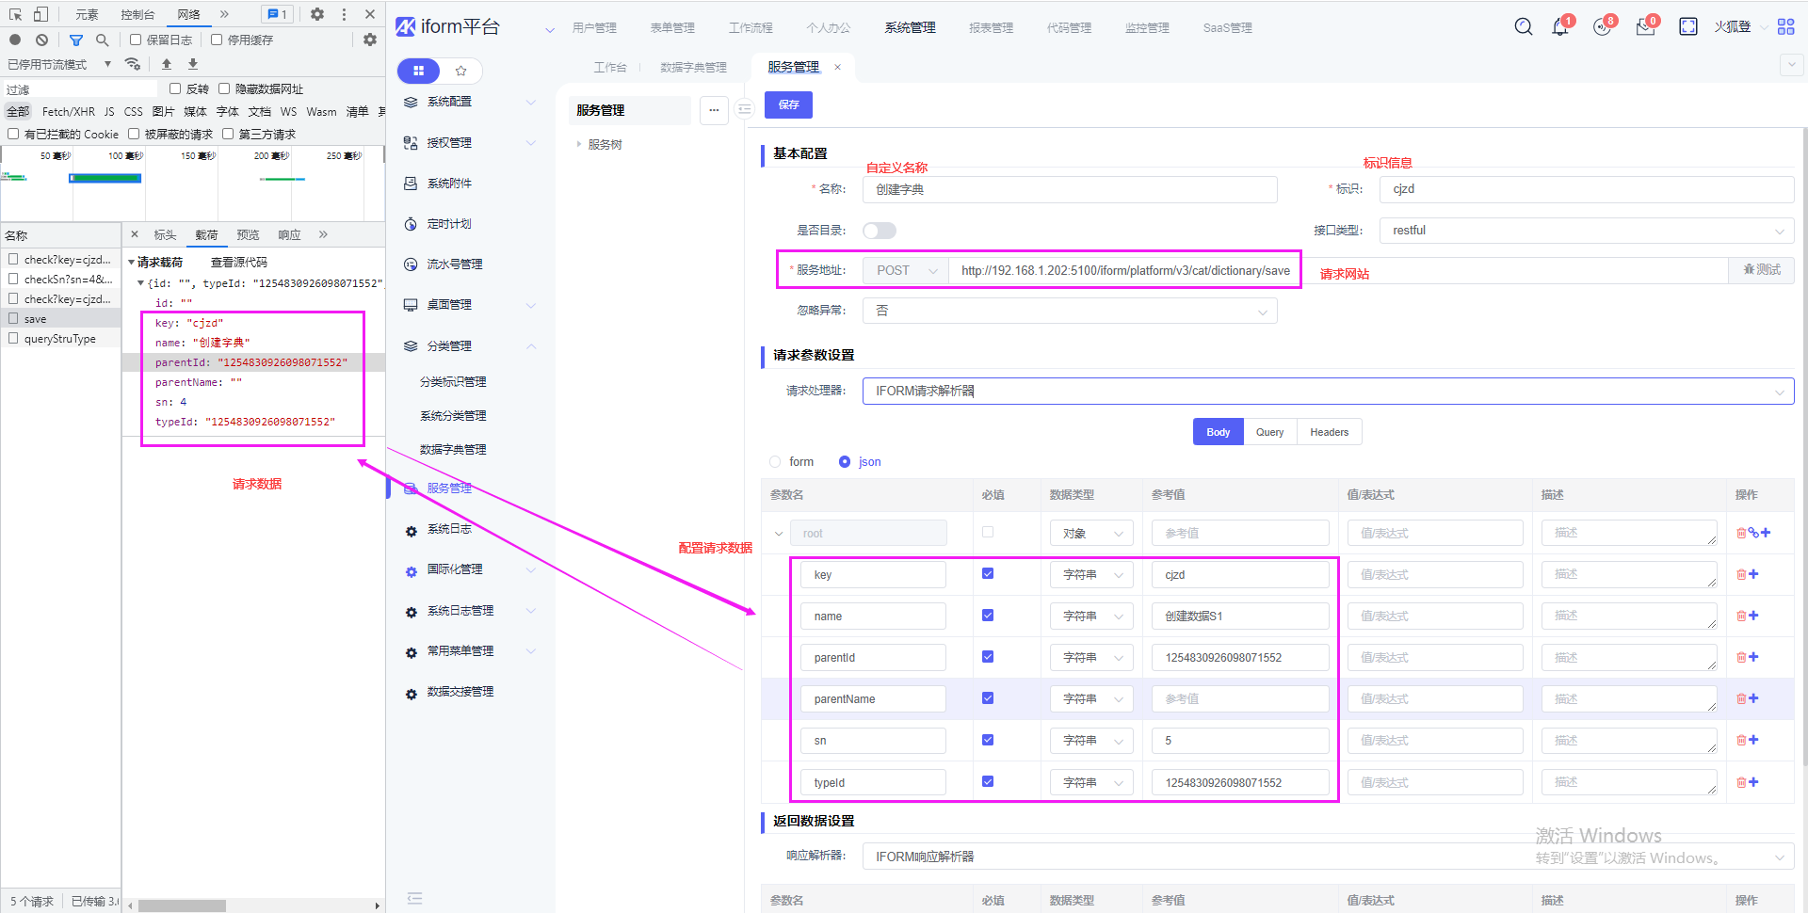Click the more options ellipsis beside 服务管理

(714, 110)
